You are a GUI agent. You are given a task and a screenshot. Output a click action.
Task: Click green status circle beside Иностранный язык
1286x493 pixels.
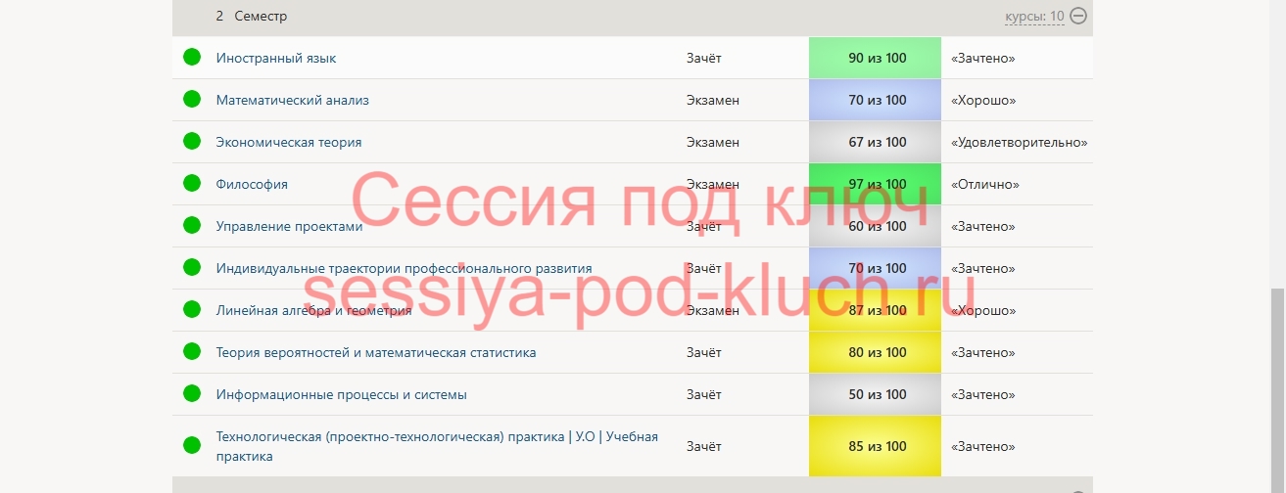(x=192, y=58)
